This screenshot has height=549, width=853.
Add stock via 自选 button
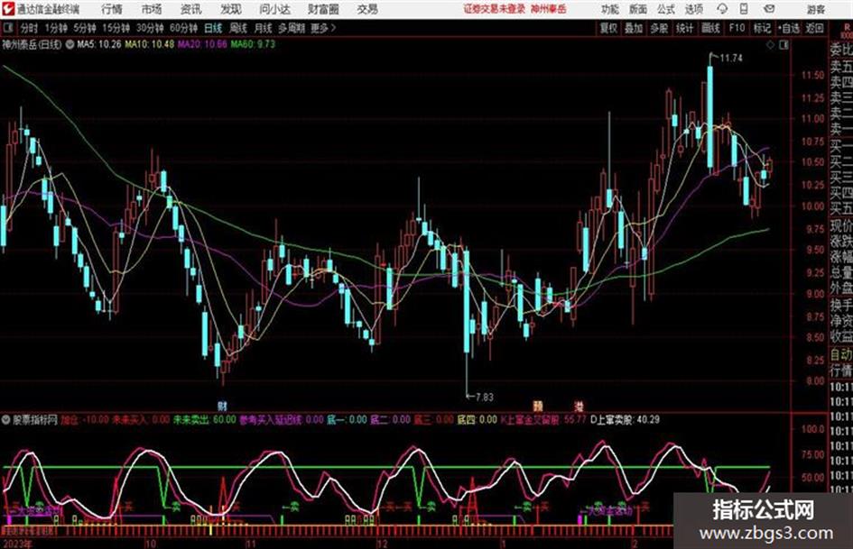coord(789,28)
